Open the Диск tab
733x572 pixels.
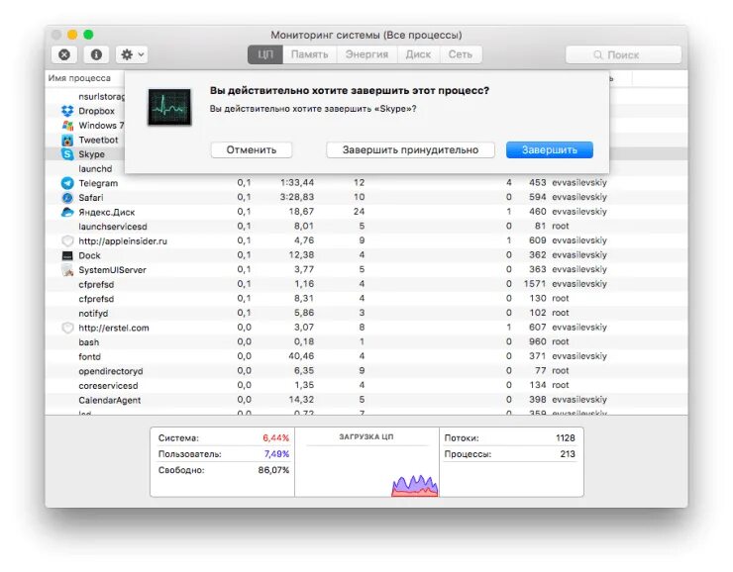418,54
